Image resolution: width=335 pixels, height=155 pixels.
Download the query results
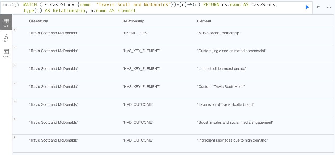pyautogui.click(x=329, y=7)
